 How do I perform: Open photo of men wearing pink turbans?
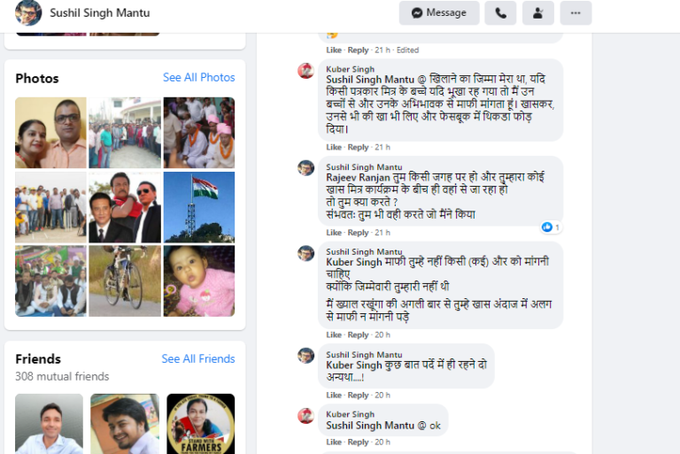pos(199,133)
